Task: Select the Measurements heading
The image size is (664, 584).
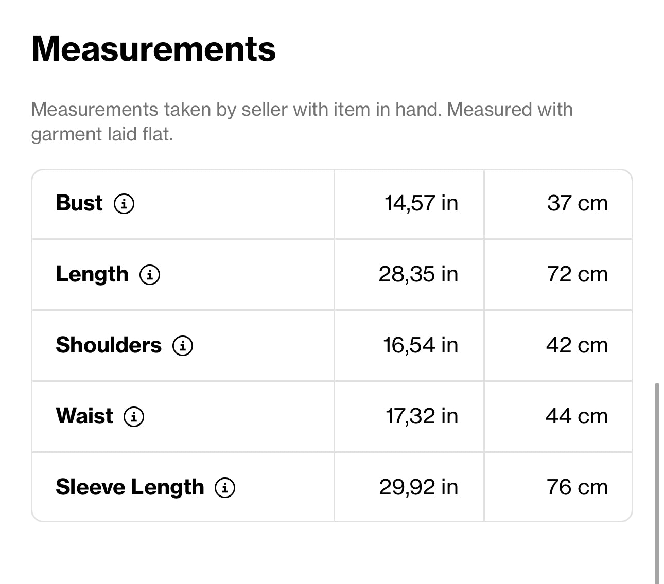Action: pos(153,49)
